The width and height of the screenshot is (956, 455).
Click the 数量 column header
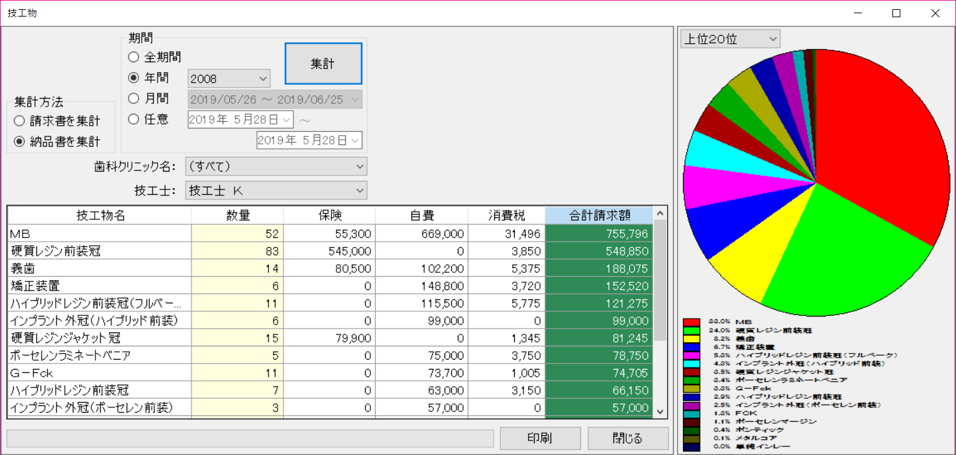[237, 215]
